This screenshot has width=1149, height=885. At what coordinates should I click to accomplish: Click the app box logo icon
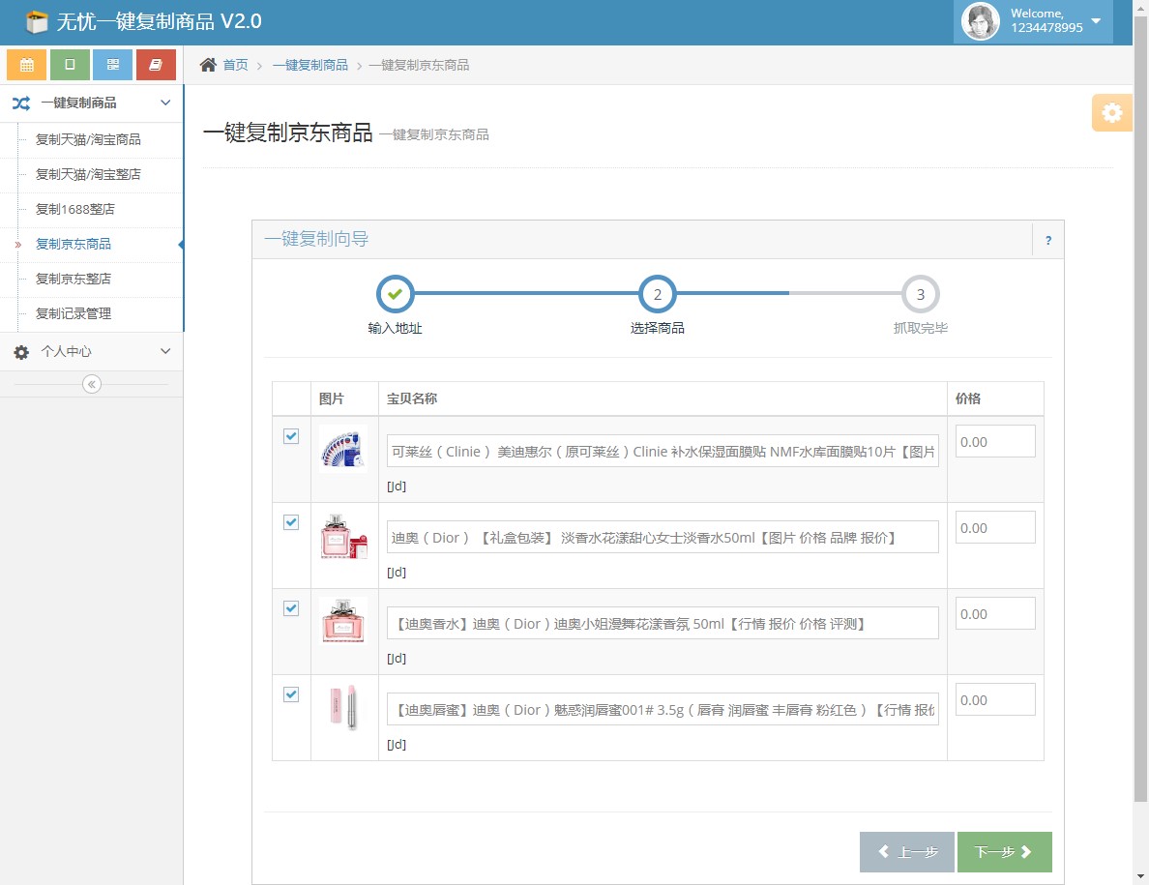click(37, 22)
